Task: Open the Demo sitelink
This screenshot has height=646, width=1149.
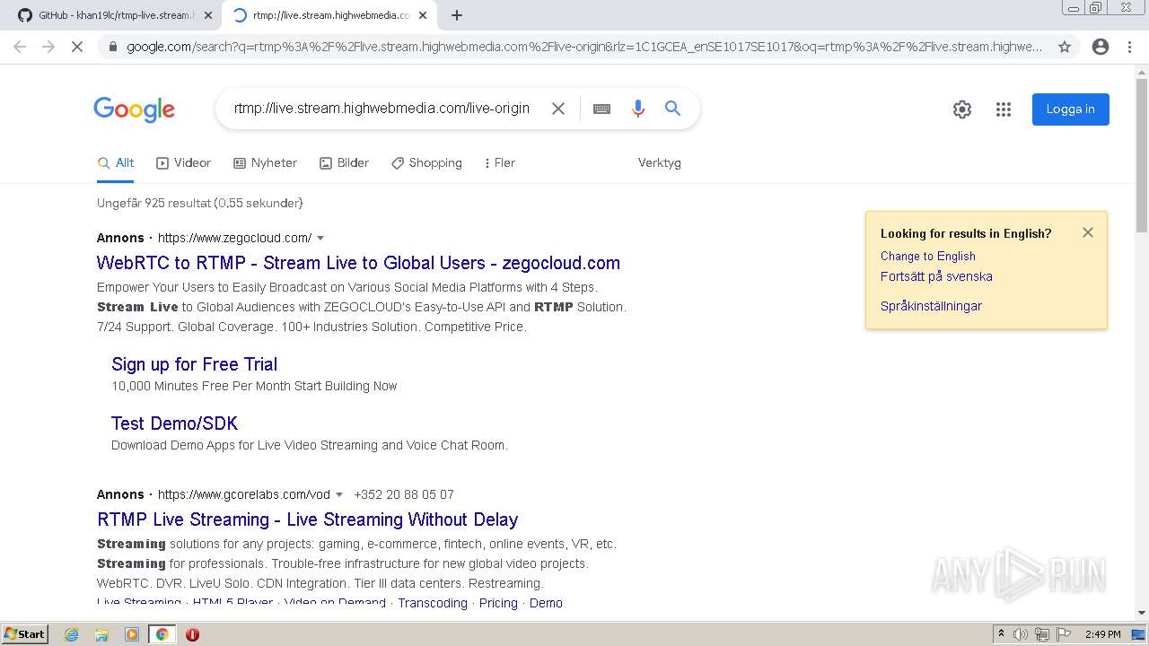Action: coord(546,603)
